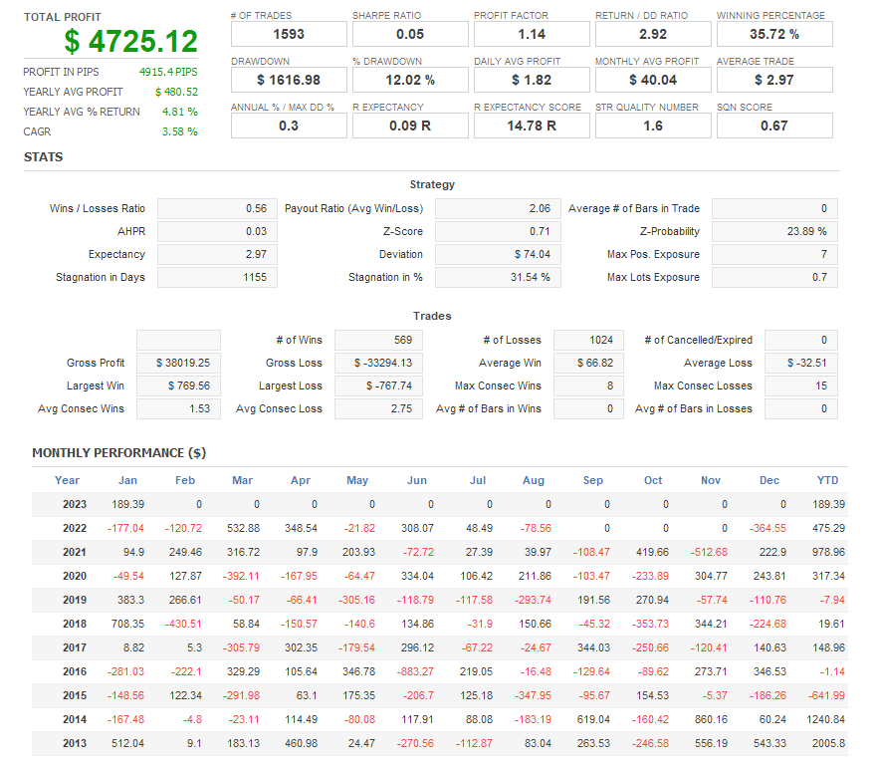Select the CAGR value 3.58 %

point(179,132)
